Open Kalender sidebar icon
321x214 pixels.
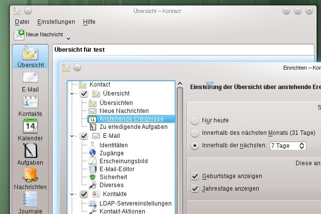[30, 130]
